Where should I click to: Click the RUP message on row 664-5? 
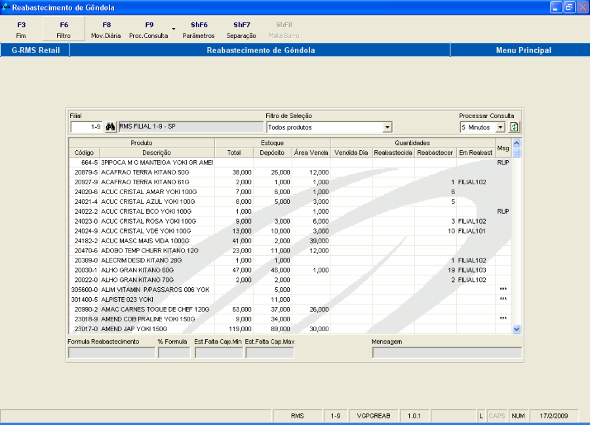tap(503, 163)
